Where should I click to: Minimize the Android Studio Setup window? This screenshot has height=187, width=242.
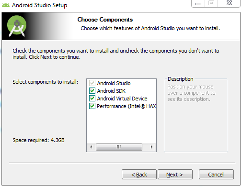click(x=198, y=3)
